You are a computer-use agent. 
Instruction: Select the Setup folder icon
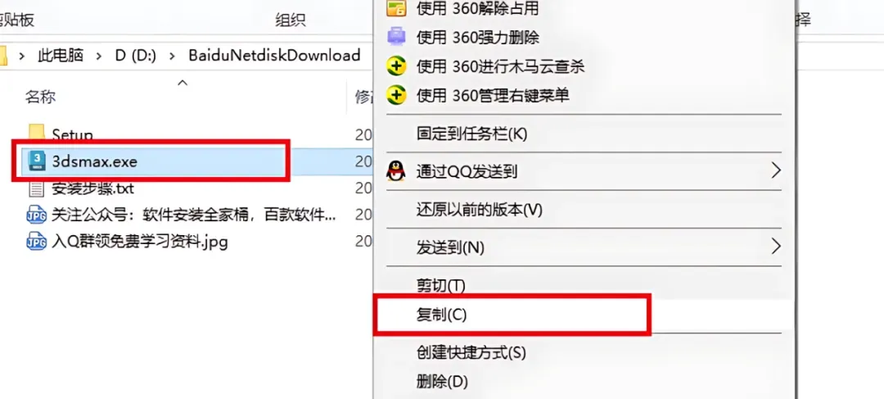pyautogui.click(x=37, y=134)
